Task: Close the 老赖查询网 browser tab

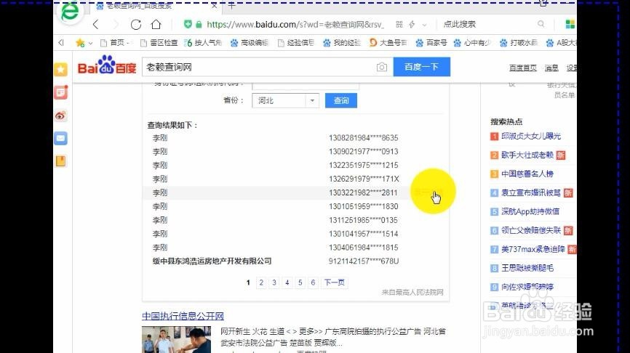Action: pos(214,6)
